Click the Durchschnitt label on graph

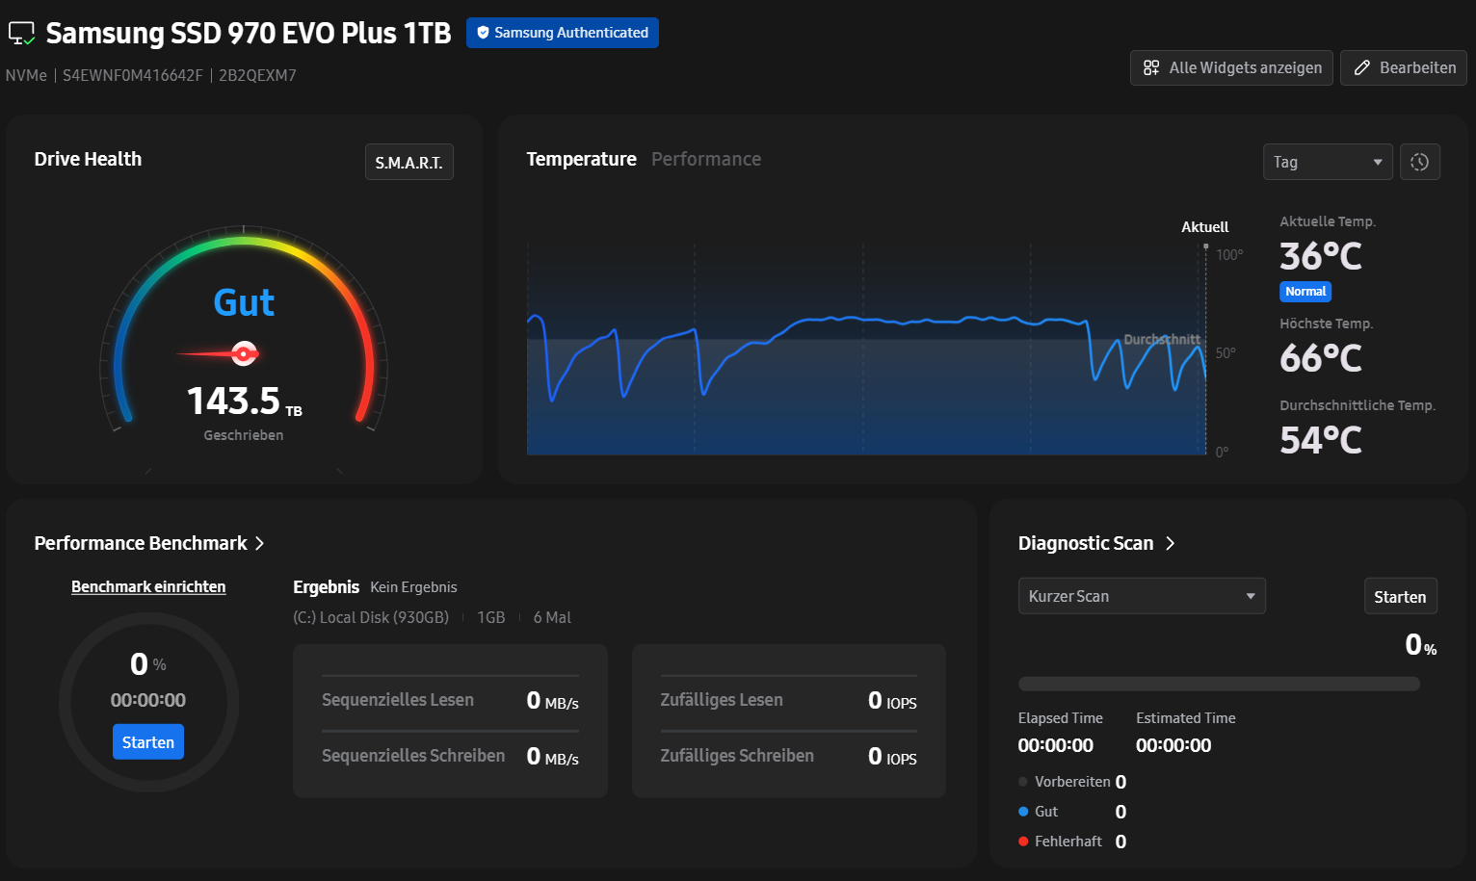[x=1162, y=339]
